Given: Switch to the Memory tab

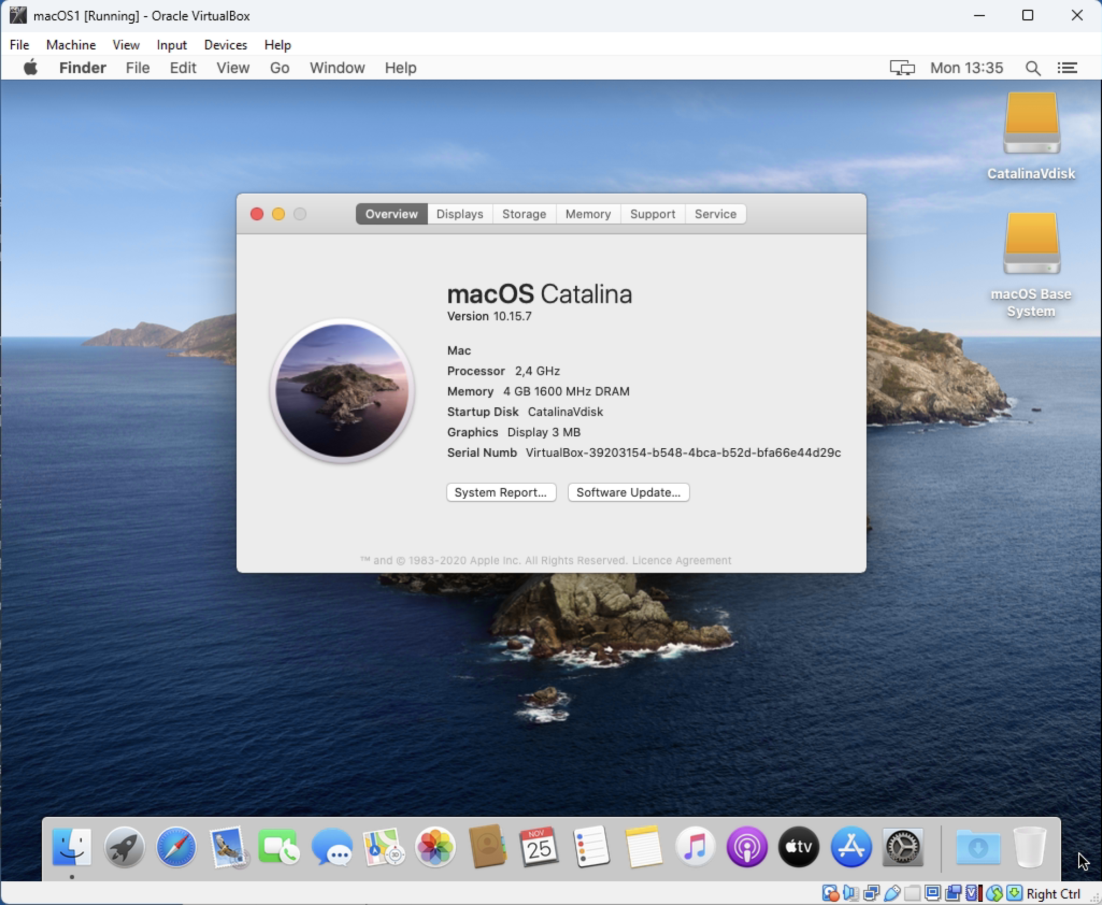Looking at the screenshot, I should (x=588, y=214).
